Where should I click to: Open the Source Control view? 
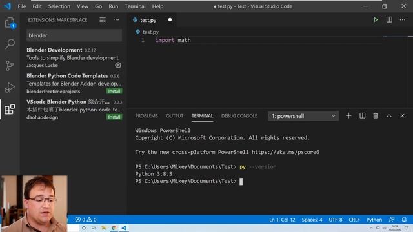[x=10, y=66]
